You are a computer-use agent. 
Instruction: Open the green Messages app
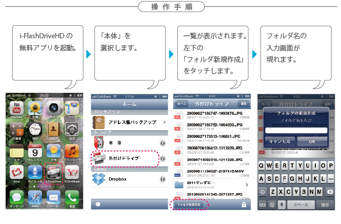[x=17, y=197]
